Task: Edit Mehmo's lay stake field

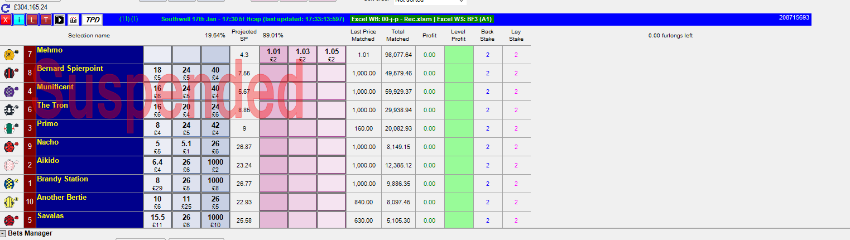Action: click(516, 55)
